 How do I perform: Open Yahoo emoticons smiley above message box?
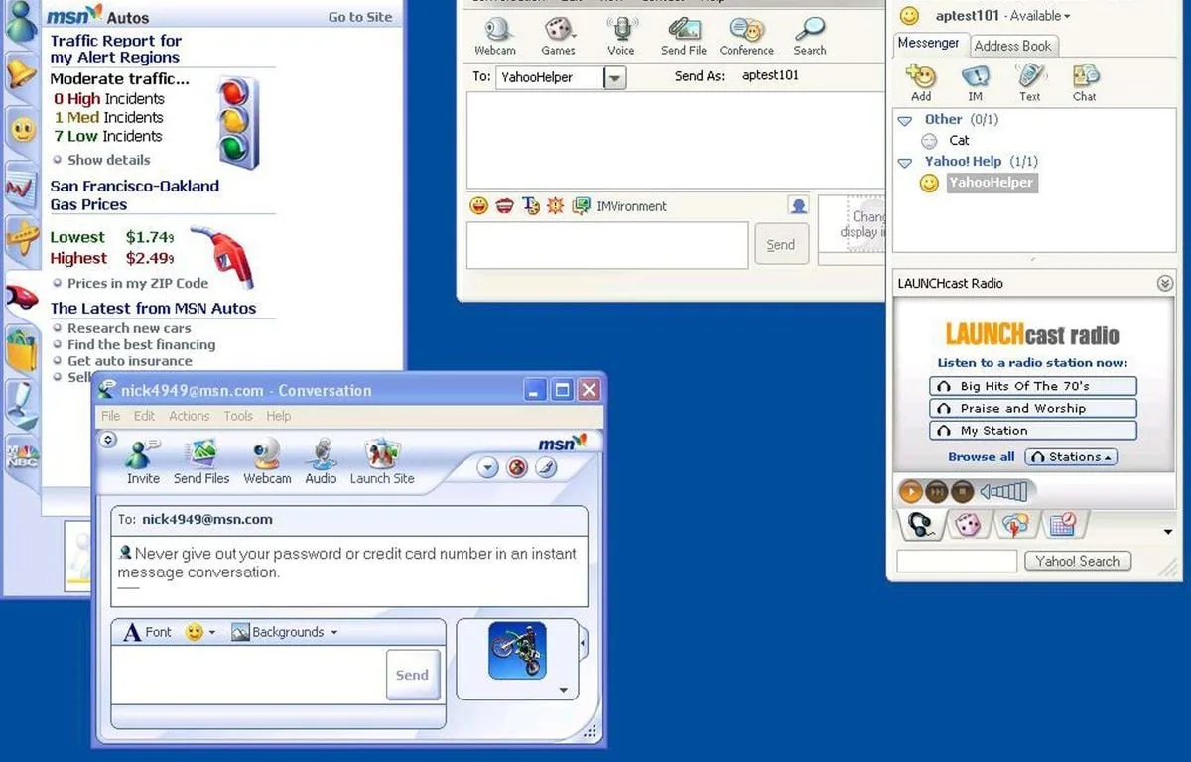point(479,206)
